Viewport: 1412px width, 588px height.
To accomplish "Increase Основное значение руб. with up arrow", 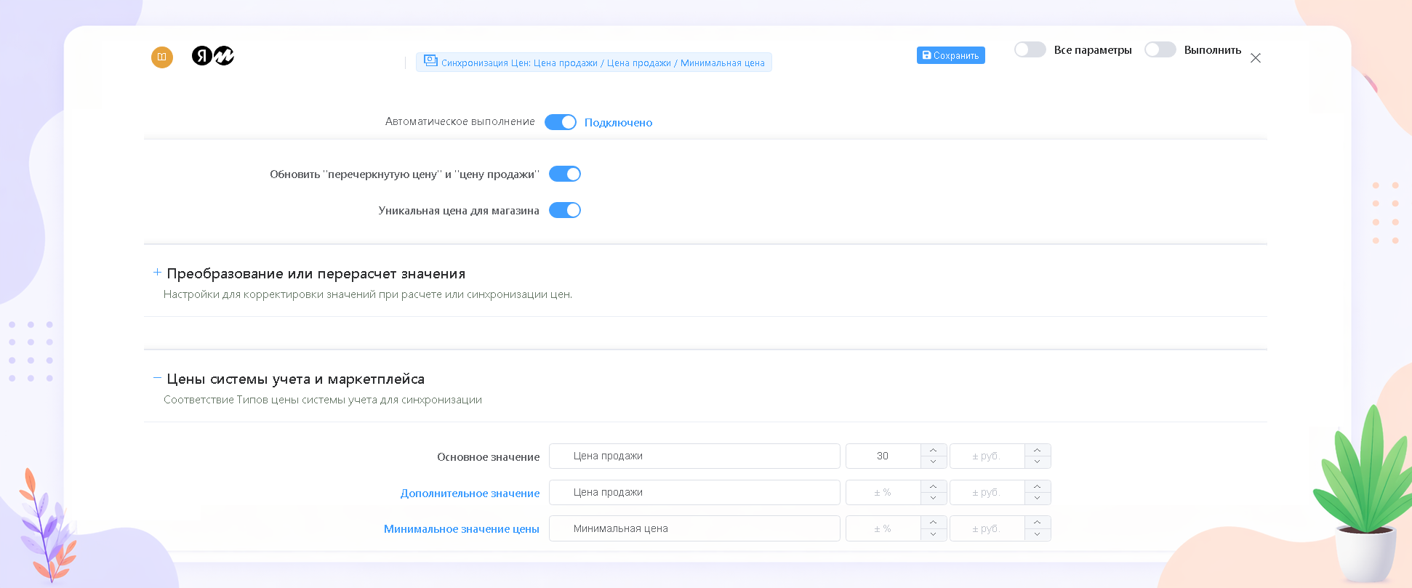I will (x=1038, y=450).
